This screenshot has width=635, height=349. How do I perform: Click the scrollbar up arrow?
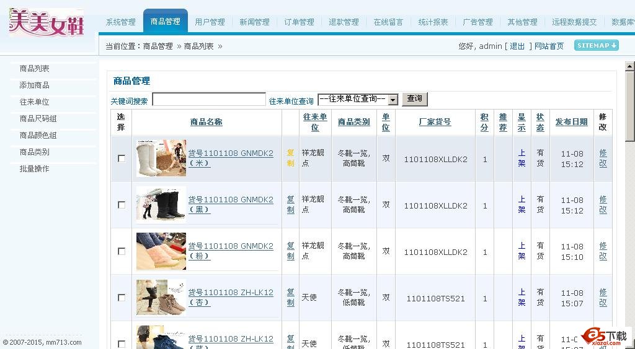tap(630, 66)
